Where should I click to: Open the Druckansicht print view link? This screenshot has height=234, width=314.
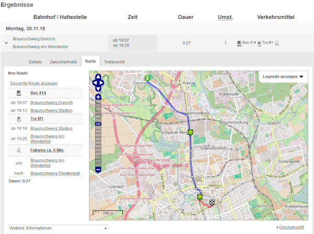[291, 228]
